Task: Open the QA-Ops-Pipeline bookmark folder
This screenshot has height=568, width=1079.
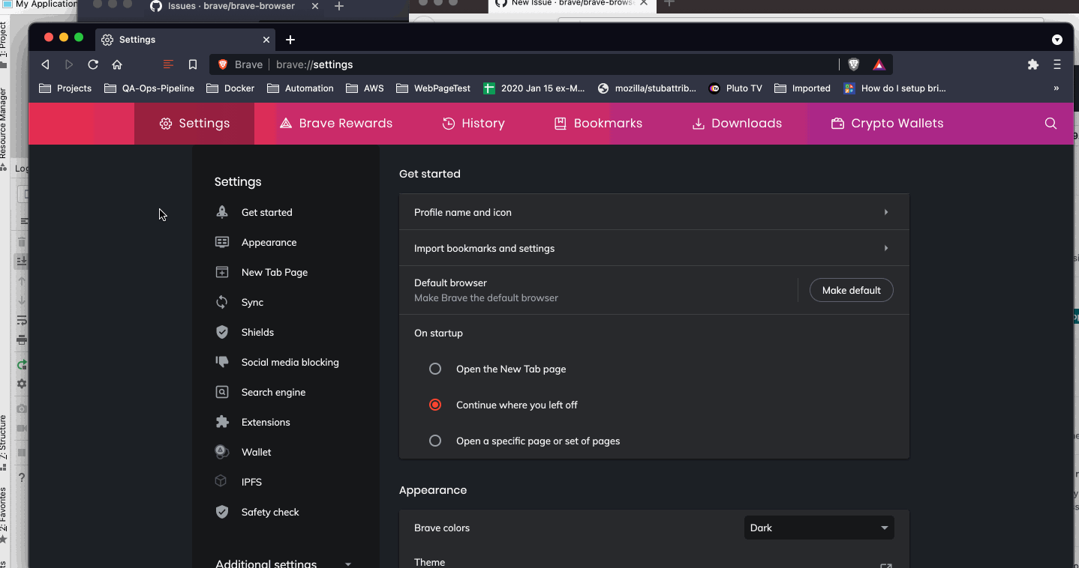Action: pyautogui.click(x=149, y=88)
